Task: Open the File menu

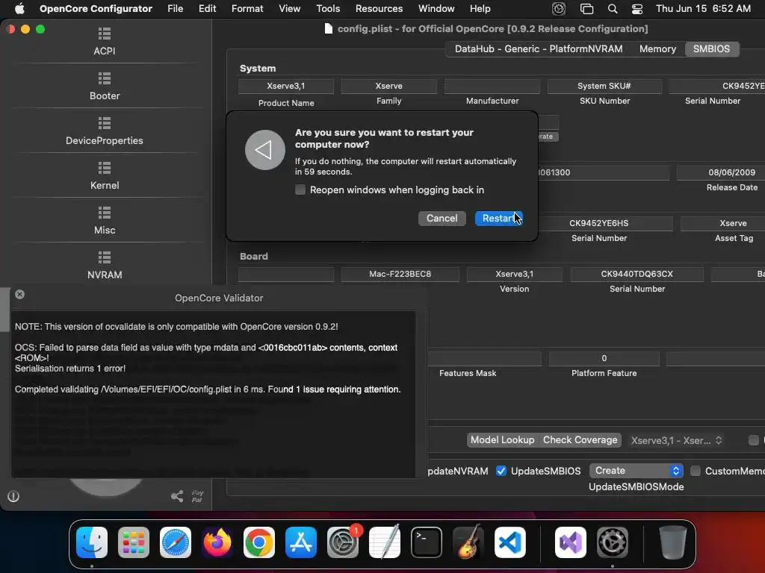Action: 175,8
